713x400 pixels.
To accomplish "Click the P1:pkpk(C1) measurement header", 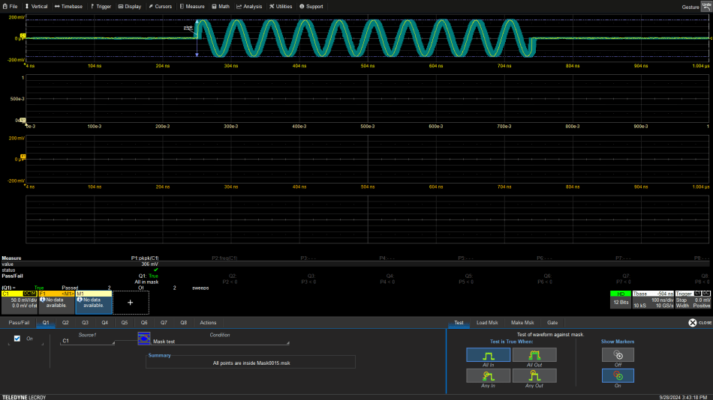I will 145,258.
